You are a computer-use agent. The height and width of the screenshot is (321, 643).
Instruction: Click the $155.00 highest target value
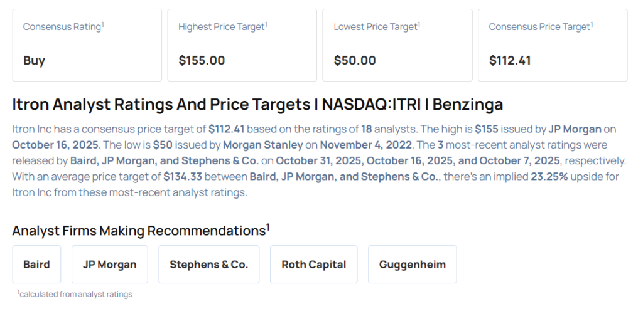[202, 61]
